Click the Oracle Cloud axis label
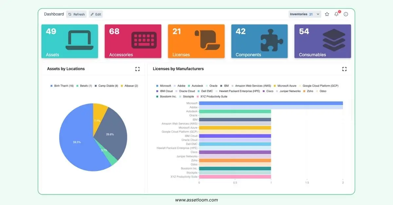 189,140
